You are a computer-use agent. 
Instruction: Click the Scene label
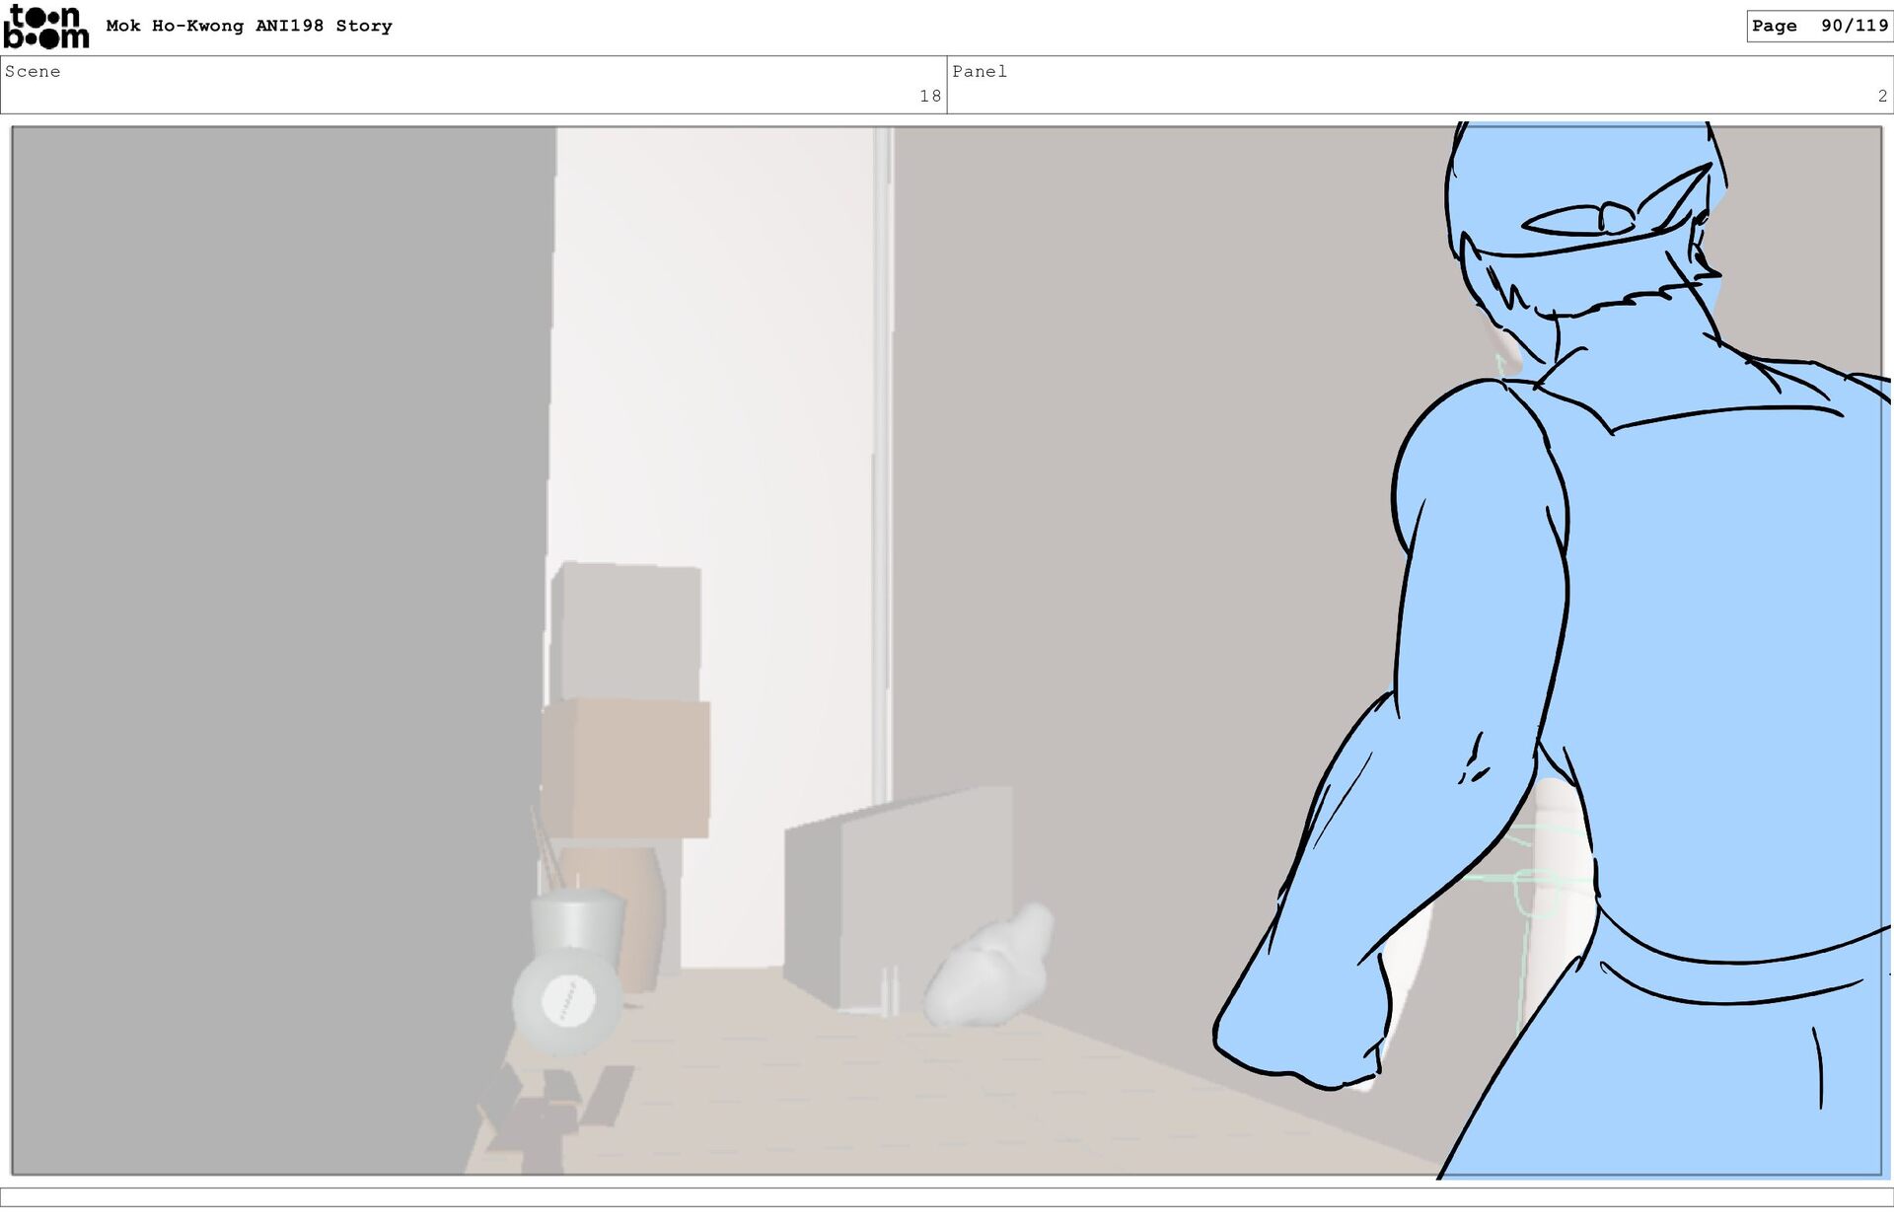click(33, 71)
